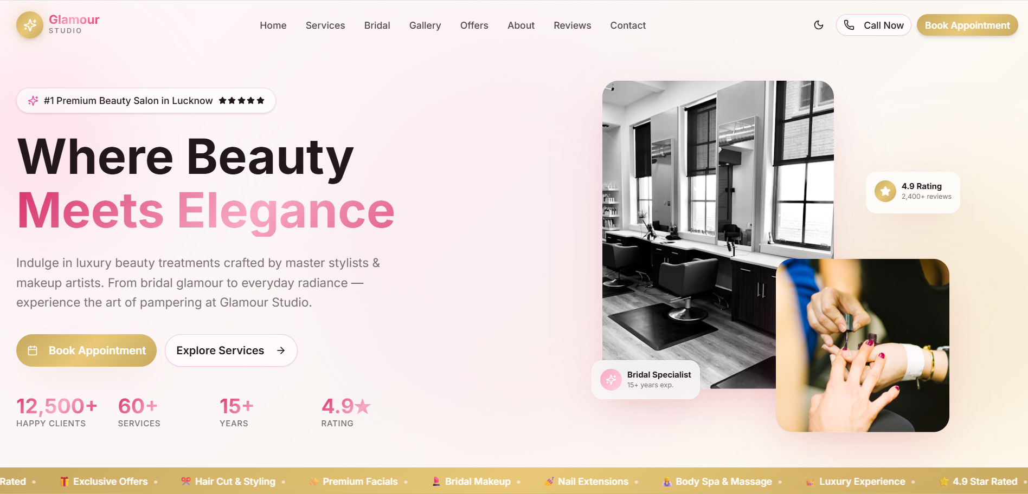This screenshot has width=1028, height=494.
Task: Click the sparkle icon in the #1 Premium badge
Action: [x=33, y=101]
